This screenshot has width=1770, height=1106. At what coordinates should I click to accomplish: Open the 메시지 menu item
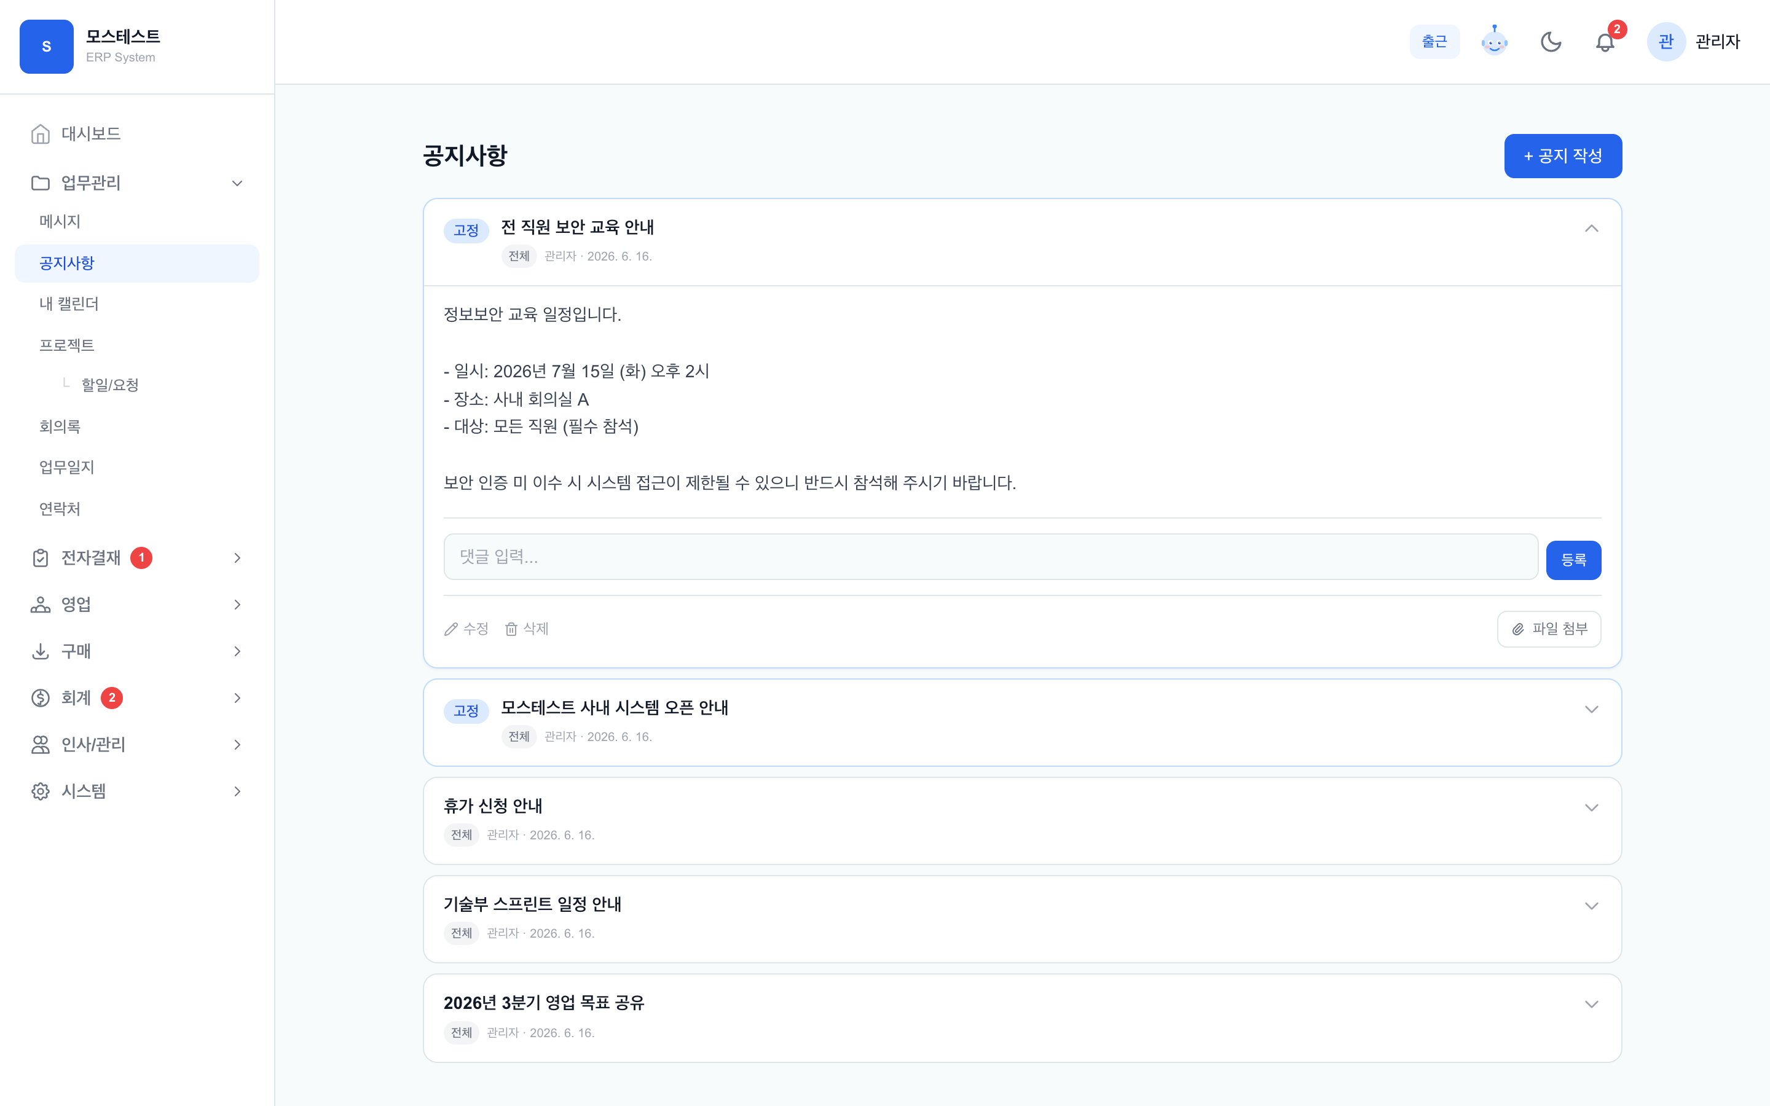(137, 222)
